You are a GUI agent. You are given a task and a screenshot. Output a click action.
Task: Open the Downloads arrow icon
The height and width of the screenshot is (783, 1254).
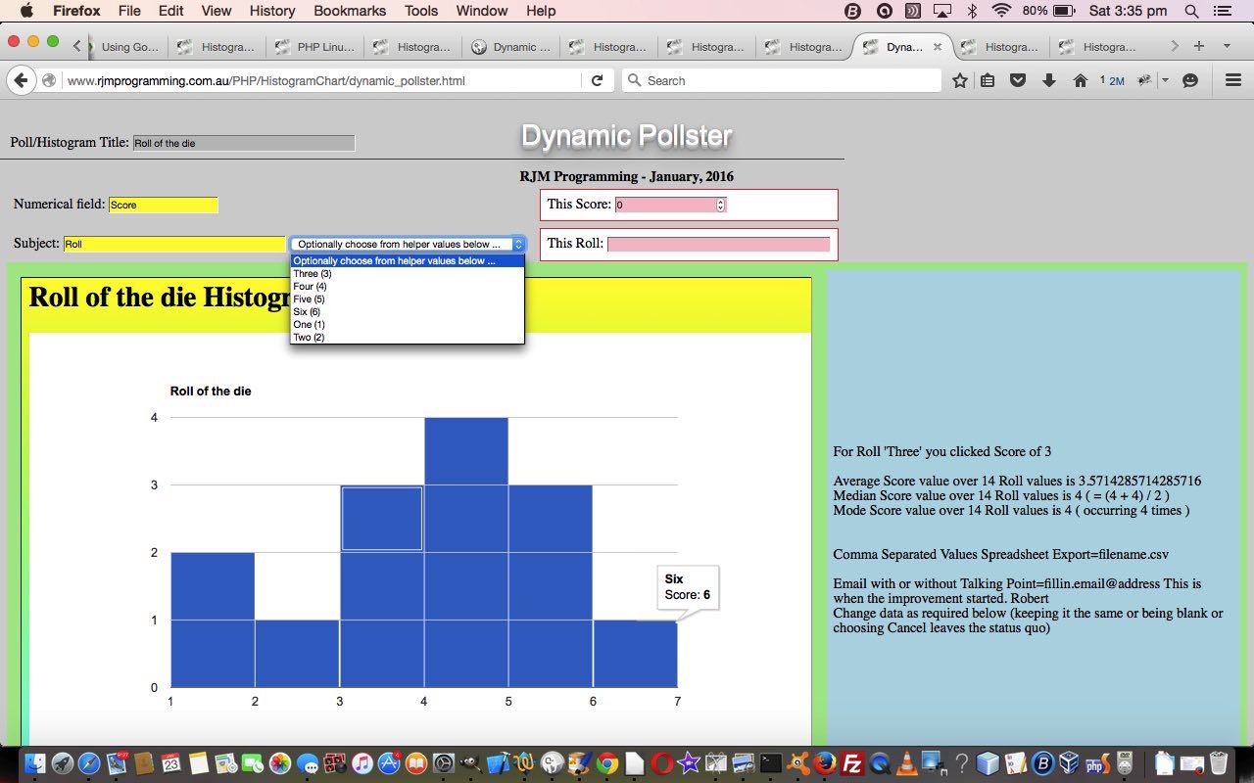pos(1048,80)
